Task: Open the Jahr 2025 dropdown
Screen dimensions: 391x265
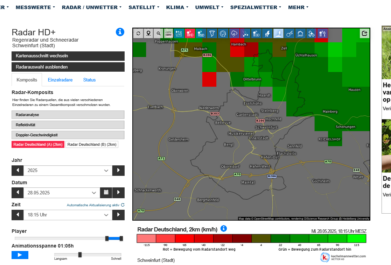Action: pyautogui.click(x=68, y=171)
